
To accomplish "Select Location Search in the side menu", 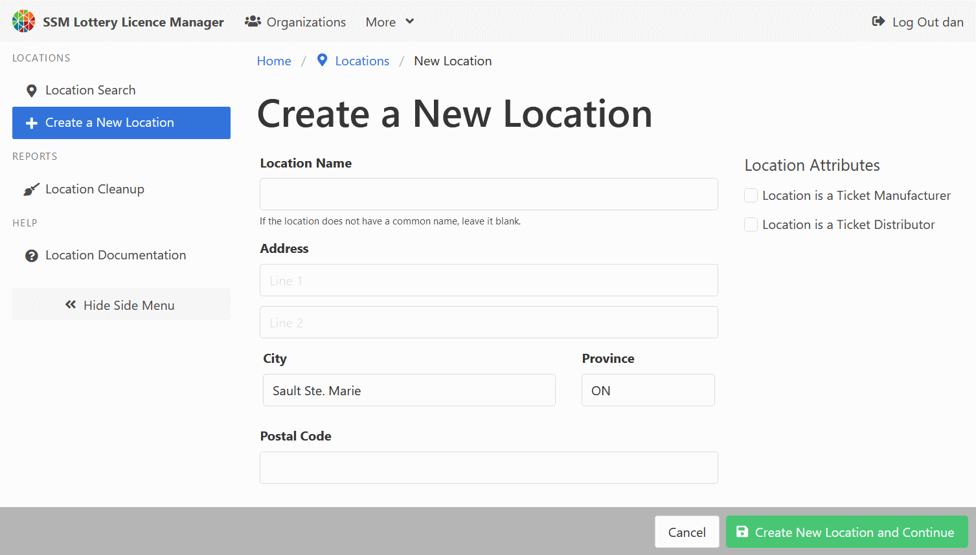I will click(x=121, y=91).
